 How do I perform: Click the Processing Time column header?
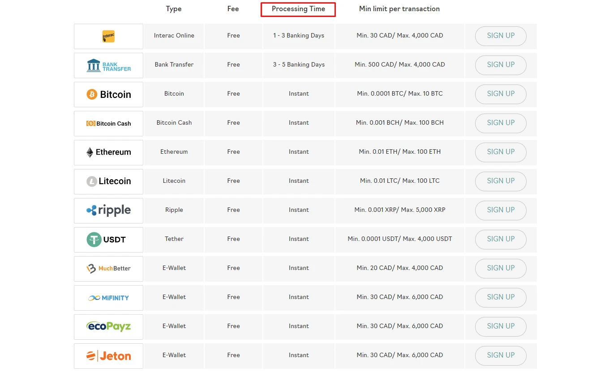298,9
